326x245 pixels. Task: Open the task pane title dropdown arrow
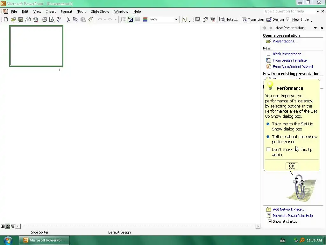pyautogui.click(x=315, y=28)
